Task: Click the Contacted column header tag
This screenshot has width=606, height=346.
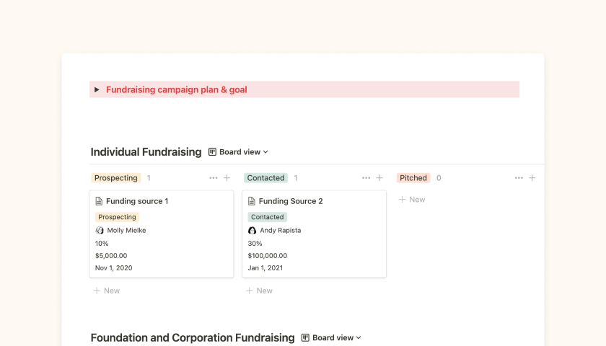Action: pyautogui.click(x=265, y=178)
